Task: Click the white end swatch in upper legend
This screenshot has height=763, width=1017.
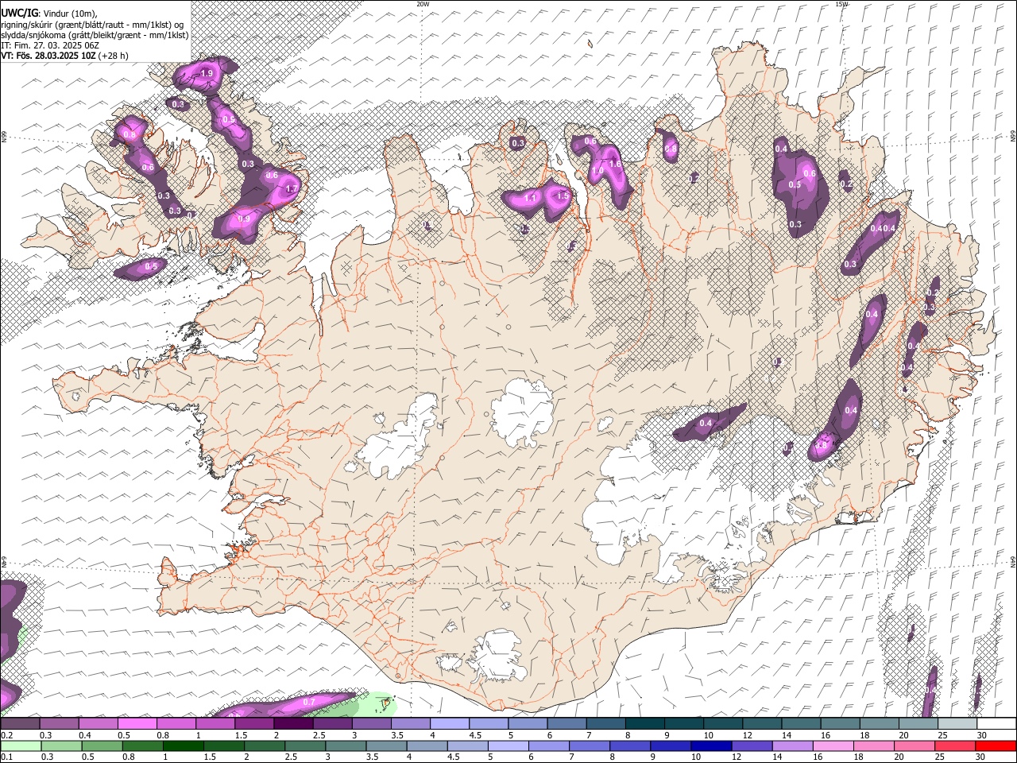Action: pos(996,724)
